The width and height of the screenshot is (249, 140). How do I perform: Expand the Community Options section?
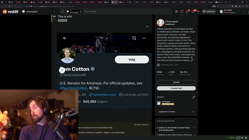pyautogui.click(x=176, y=112)
